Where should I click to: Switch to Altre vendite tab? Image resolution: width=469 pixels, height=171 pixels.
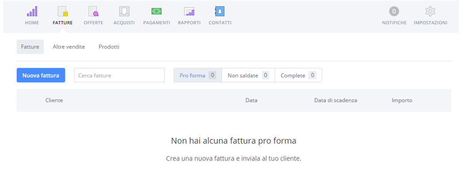click(69, 47)
